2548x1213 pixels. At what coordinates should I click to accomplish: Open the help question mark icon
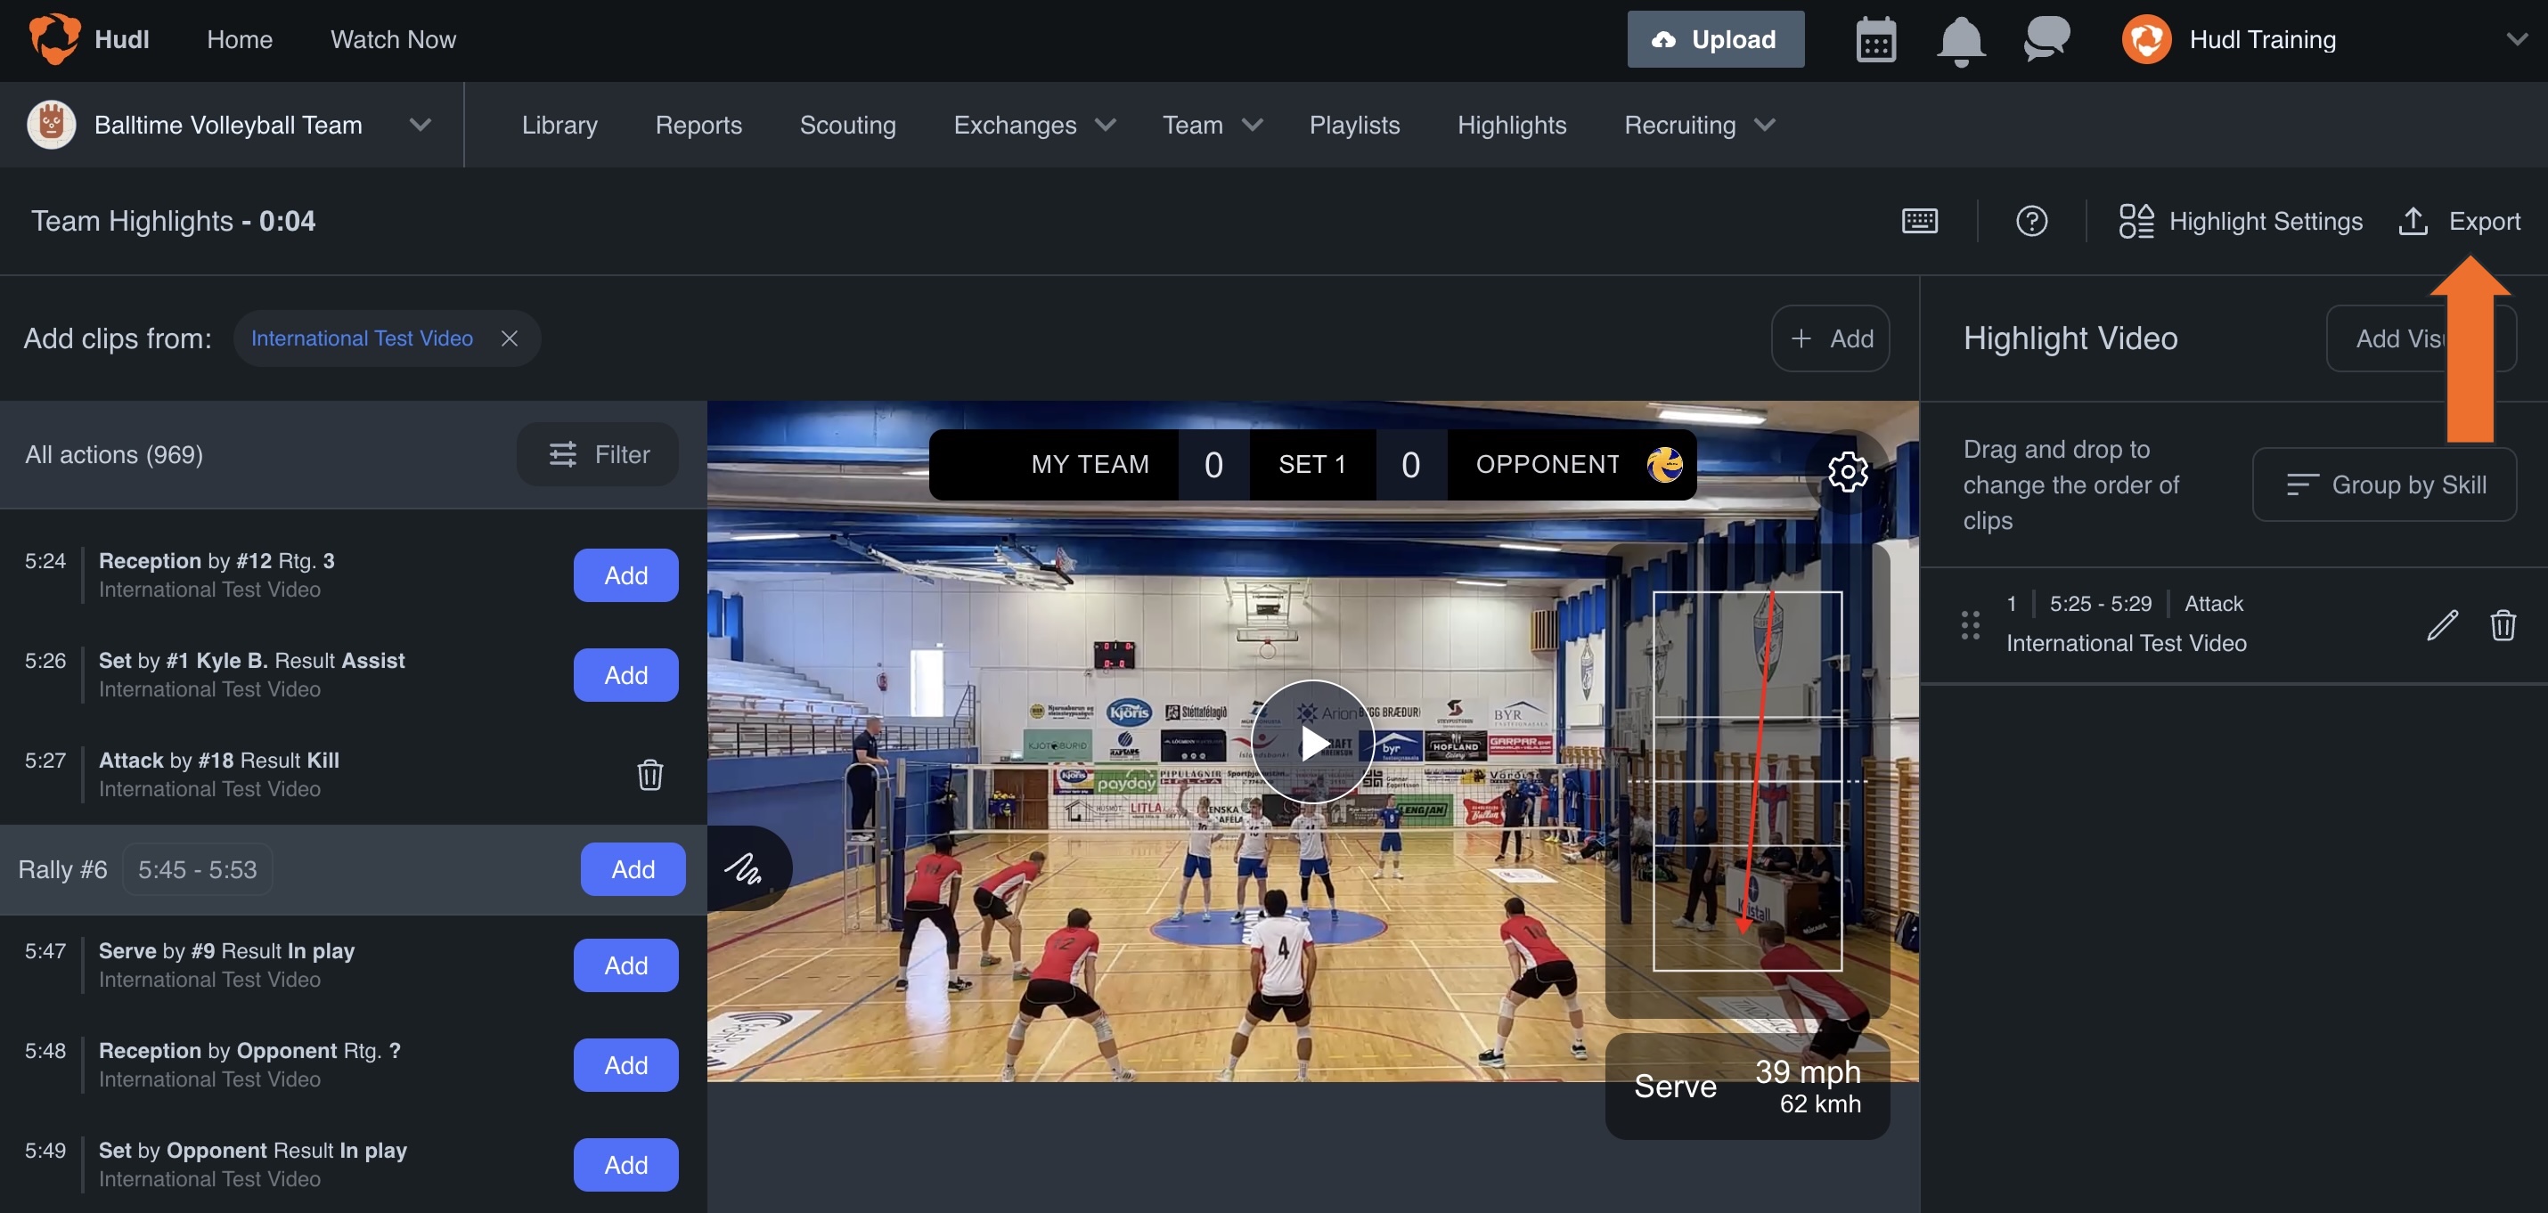pos(2030,221)
